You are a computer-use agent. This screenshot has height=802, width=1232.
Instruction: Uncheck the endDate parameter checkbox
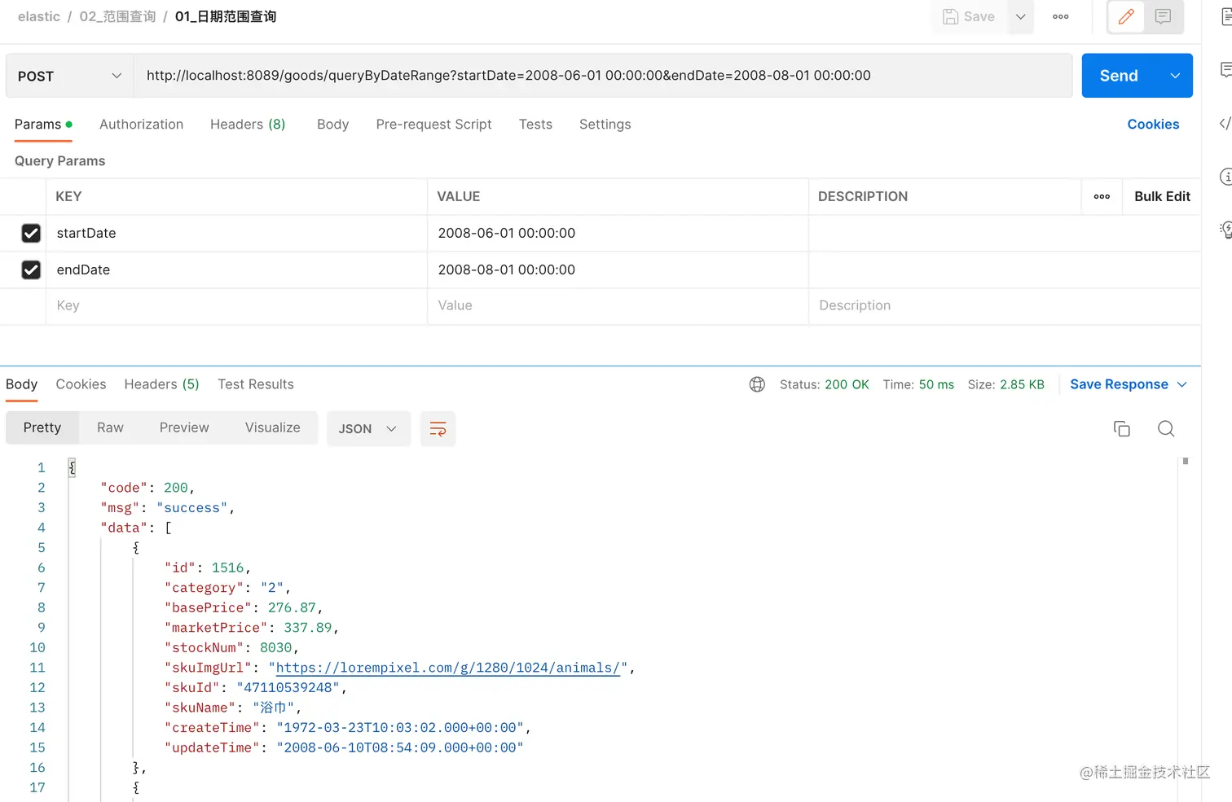31,270
